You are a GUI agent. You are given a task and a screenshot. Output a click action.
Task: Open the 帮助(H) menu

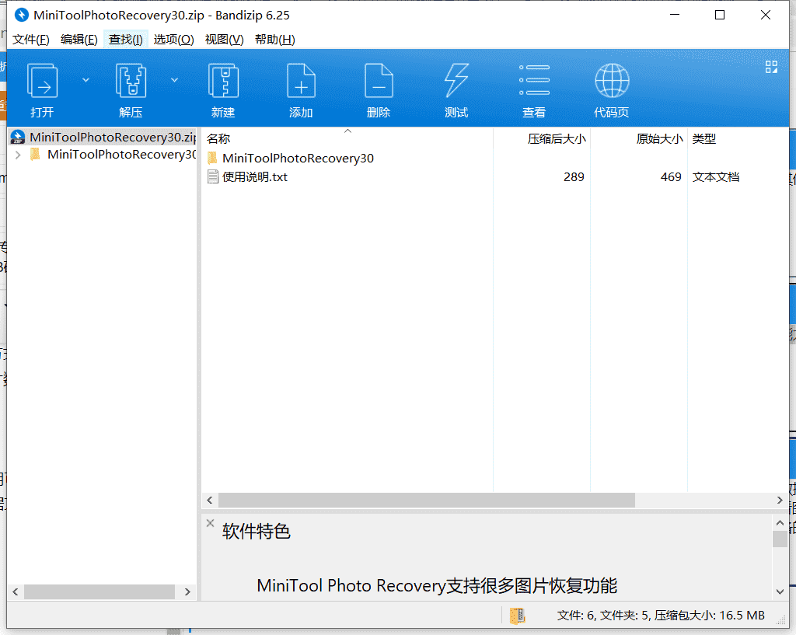coord(274,40)
